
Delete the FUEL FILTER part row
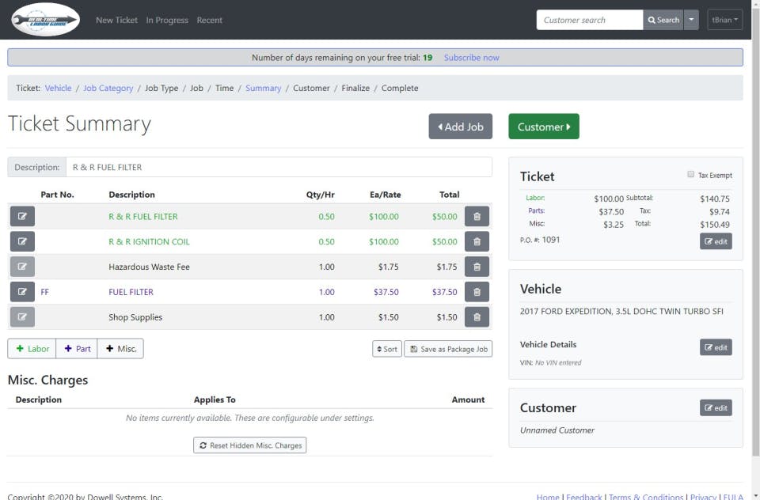[477, 292]
